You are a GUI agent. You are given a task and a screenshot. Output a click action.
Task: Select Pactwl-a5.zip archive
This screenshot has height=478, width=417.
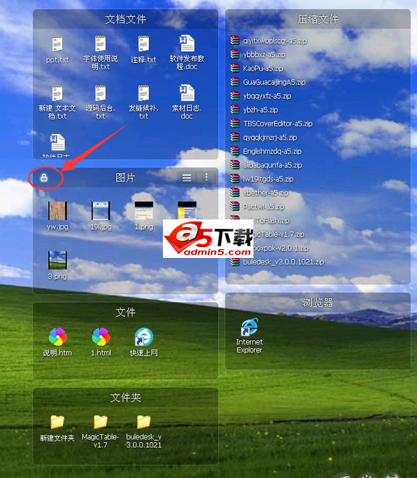pyautogui.click(x=257, y=207)
